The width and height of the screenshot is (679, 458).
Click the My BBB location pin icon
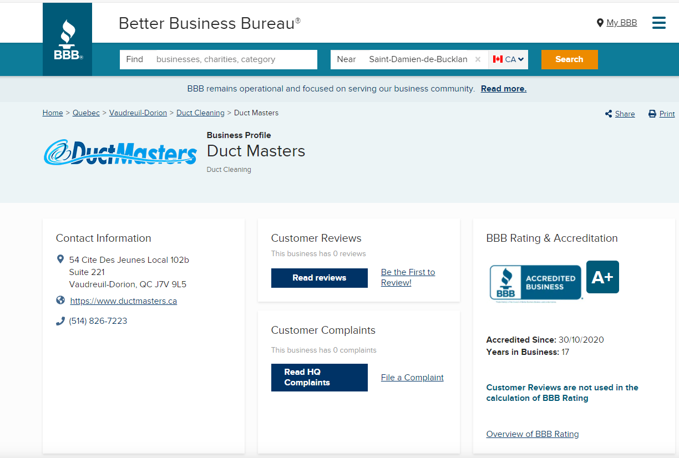[600, 23]
